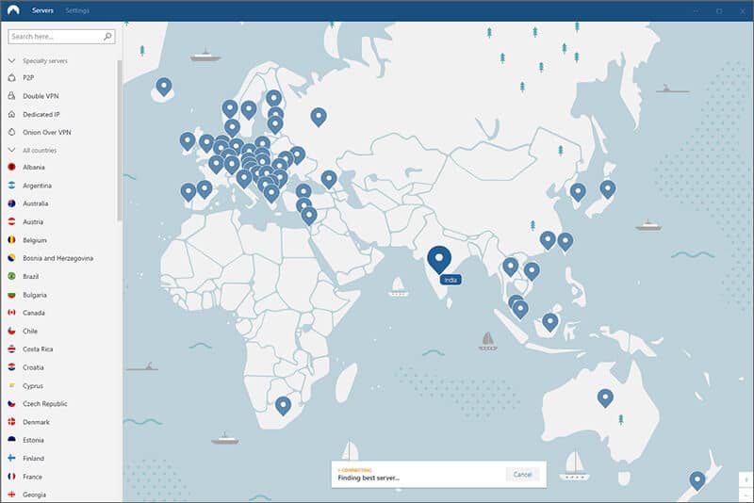Viewport: 754px width, 503px height.
Task: Click the sidebar vertical scrollbar
Action: pyautogui.click(x=120, y=140)
